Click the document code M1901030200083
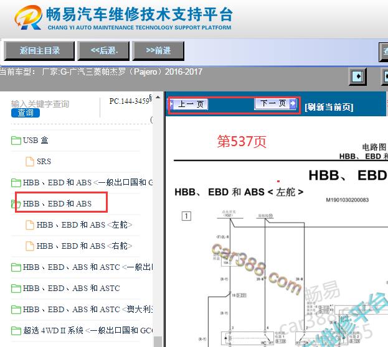 347,200
